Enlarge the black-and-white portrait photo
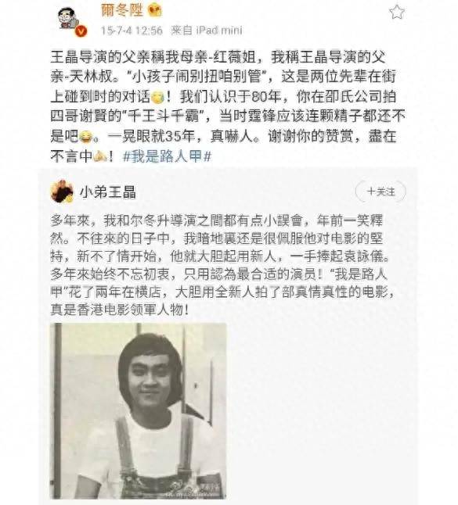Image resolution: width=458 pixels, height=505 pixels. click(139, 411)
